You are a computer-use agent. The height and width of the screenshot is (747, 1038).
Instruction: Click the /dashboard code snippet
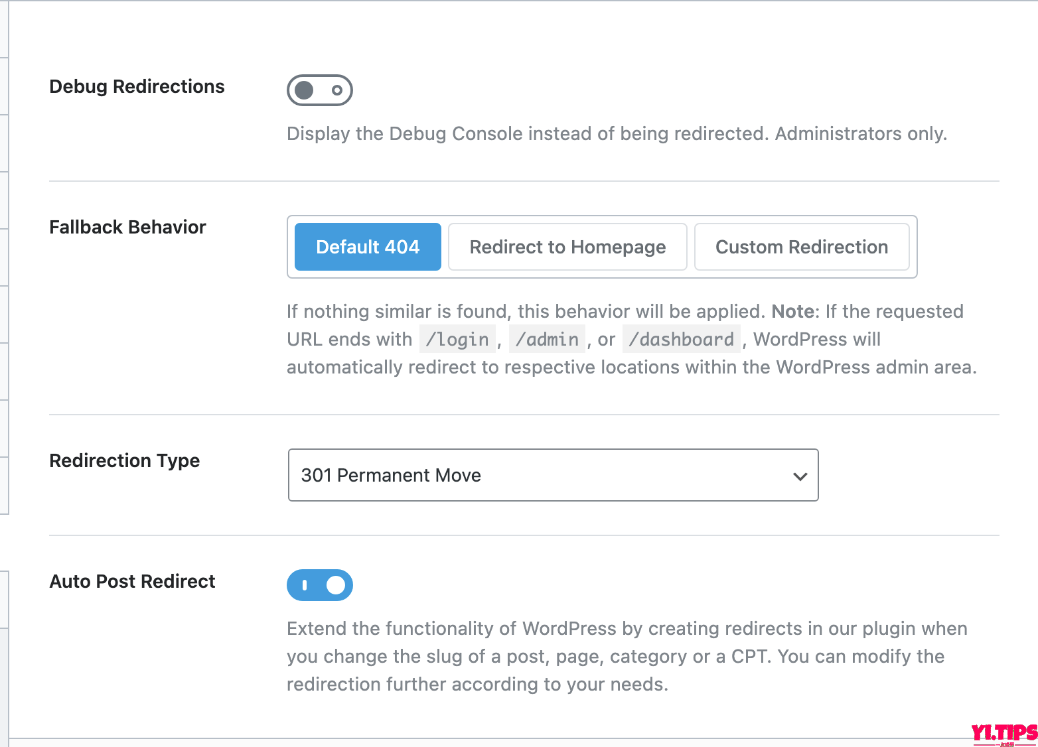click(681, 339)
